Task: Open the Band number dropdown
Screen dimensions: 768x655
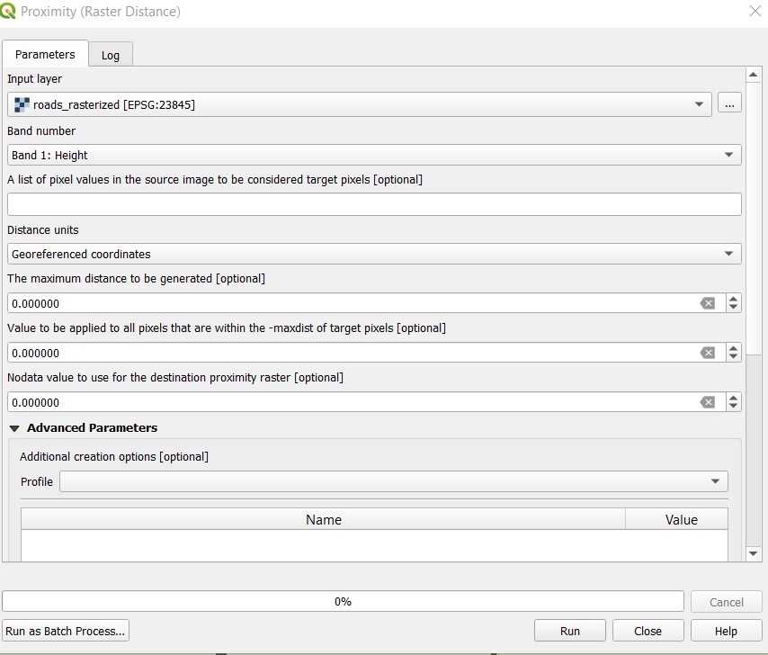Action: pyautogui.click(x=374, y=155)
